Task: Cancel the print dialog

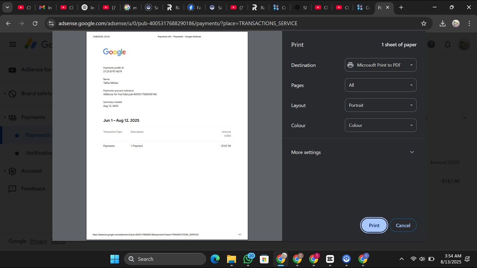Action: (x=403, y=226)
